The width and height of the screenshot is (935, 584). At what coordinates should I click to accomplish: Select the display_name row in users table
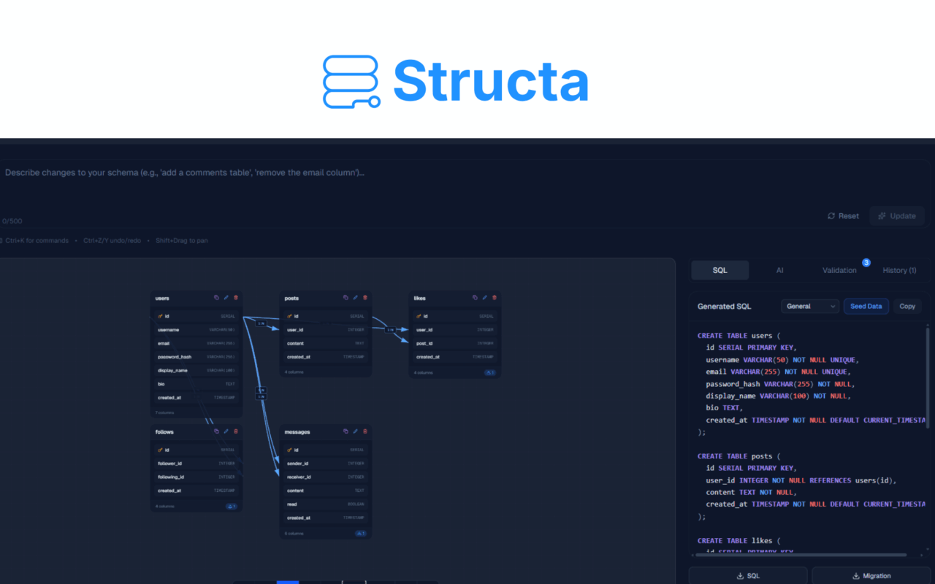pos(195,370)
